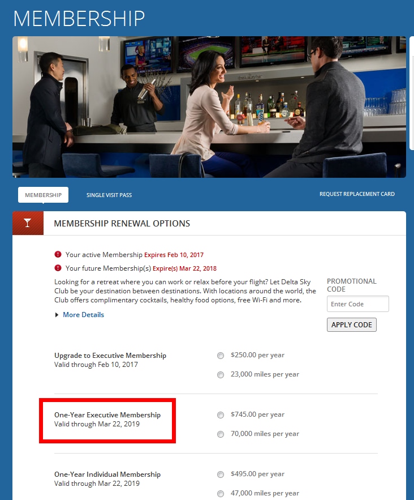Select 23,000 miles per year upgrade option
This screenshot has width=414, height=500.
coord(221,375)
